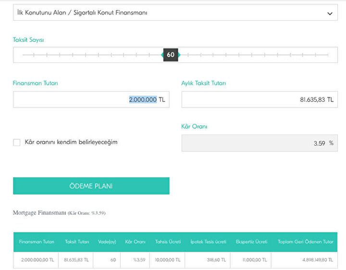Image resolution: width=346 pixels, height=270 pixels.
Task: Click the Aylık Taksit Tutarı field
Action: point(259,99)
